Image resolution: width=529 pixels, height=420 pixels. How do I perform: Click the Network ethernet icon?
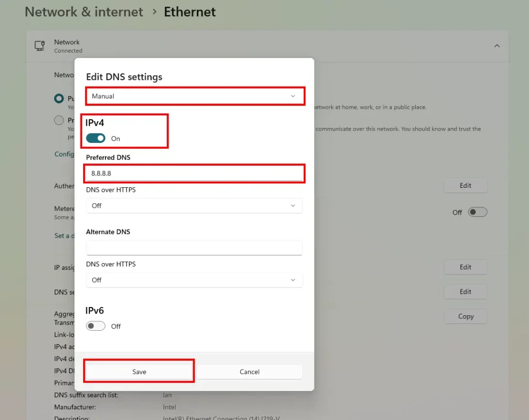coord(39,46)
